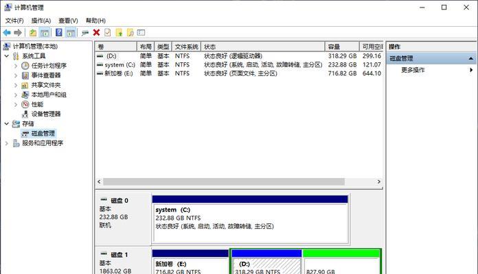The image size is (478, 274).
Task: Collapse the 系统工具 tree node
Action: click(x=6, y=56)
